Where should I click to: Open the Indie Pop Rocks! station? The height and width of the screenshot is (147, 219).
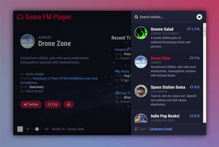pos(165,116)
